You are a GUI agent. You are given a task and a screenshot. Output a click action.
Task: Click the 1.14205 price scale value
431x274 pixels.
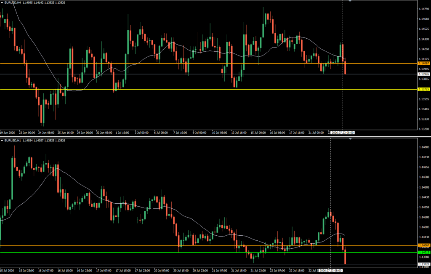pyautogui.click(x=423, y=227)
